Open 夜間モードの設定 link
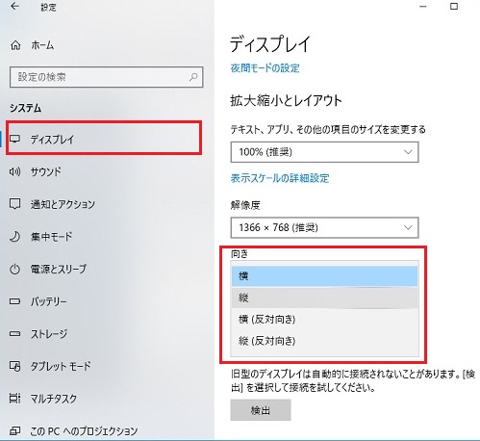Viewport: 480px width, 441px height. tap(265, 68)
